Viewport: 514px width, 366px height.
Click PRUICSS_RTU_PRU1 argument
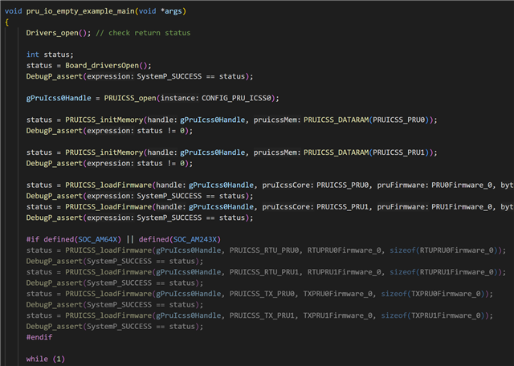click(264, 272)
